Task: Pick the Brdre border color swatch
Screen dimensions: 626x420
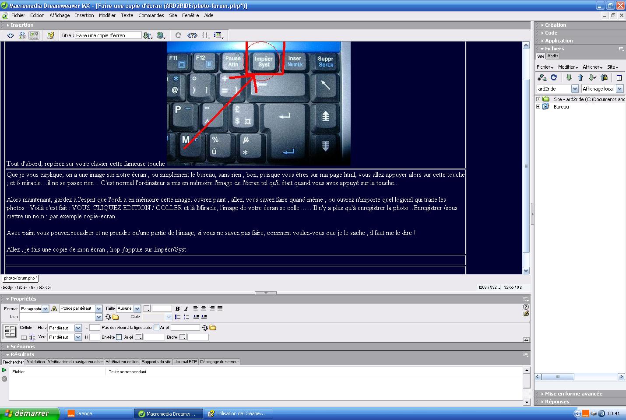Action: pos(183,337)
